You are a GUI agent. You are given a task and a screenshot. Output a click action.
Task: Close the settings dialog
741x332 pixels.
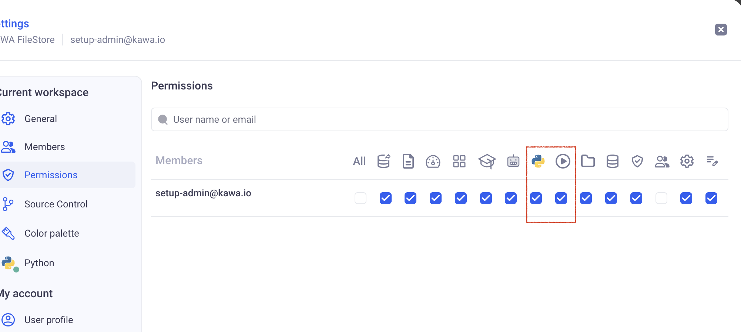(x=721, y=30)
